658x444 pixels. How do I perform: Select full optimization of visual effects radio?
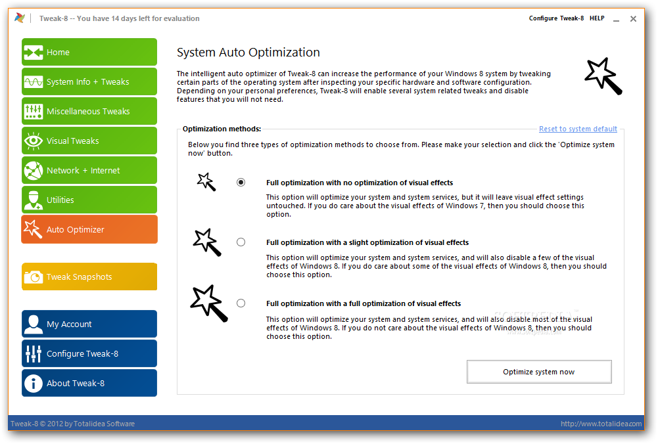(x=241, y=303)
